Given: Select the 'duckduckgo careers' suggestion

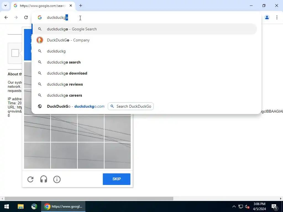Looking at the screenshot, I should 144,95.
